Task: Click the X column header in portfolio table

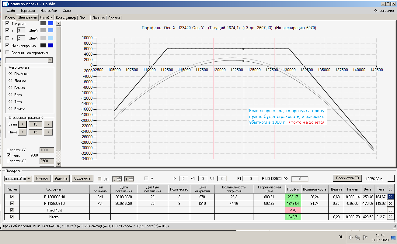Action: pyautogui.click(x=391, y=189)
